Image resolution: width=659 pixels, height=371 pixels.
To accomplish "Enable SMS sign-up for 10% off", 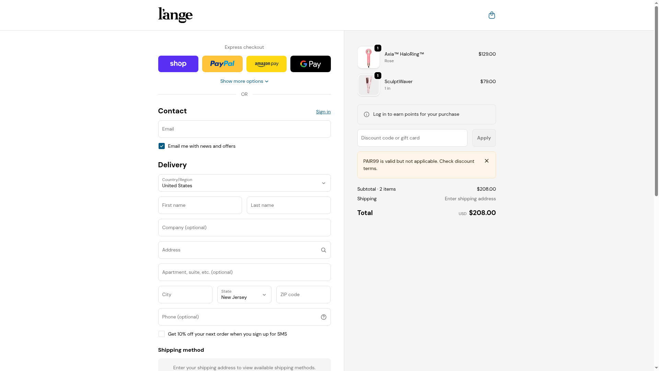I will click(162, 334).
